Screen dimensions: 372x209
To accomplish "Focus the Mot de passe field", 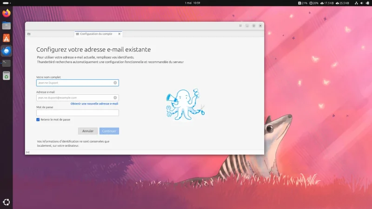I will coord(78,112).
